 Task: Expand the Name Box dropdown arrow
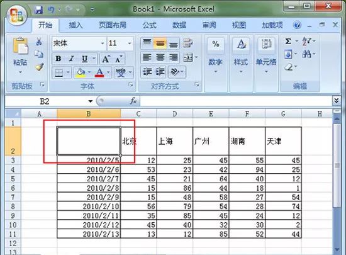90,101
